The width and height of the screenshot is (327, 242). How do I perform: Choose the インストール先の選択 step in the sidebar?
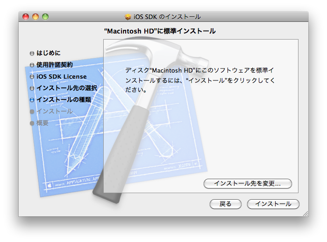67,88
